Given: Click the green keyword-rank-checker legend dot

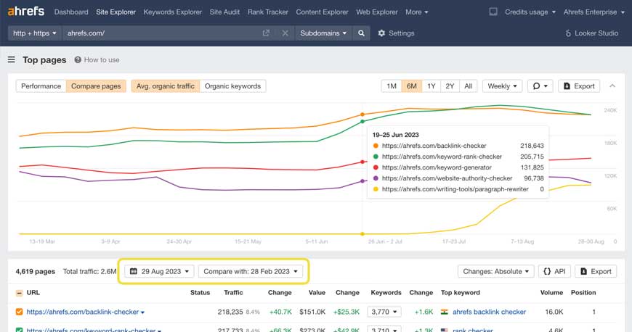Looking at the screenshot, I should coord(376,157).
